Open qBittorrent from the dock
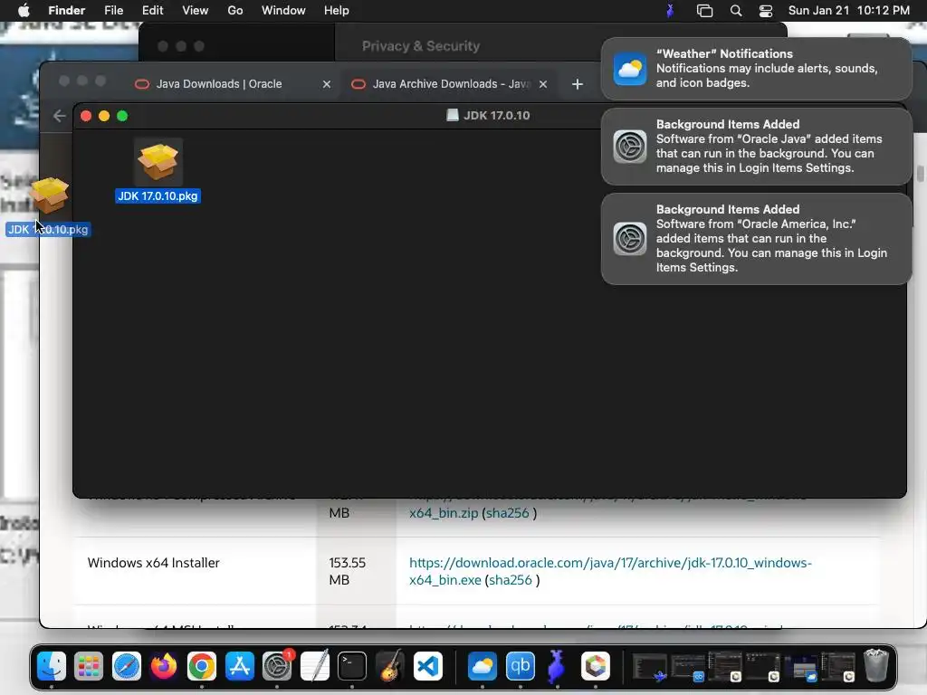Image resolution: width=927 pixels, height=695 pixels. 521,666
